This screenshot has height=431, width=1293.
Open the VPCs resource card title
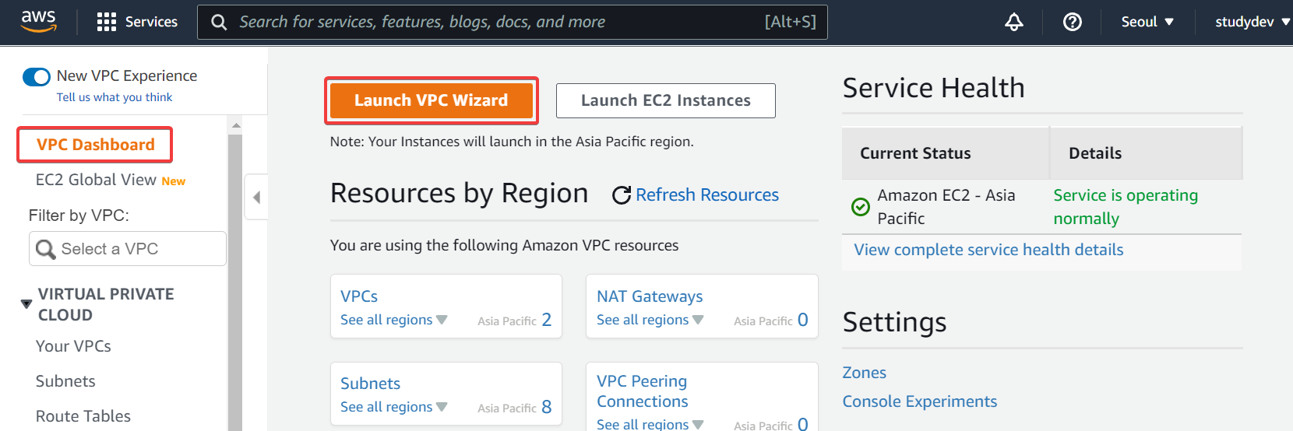[359, 296]
